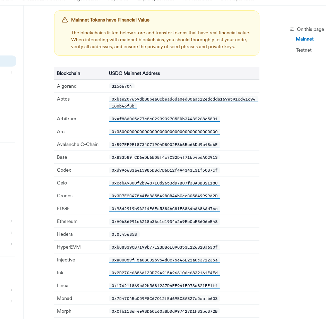Screen dimensions: 326x319
Task: Open the Celo USDC address link
Action: (164, 183)
